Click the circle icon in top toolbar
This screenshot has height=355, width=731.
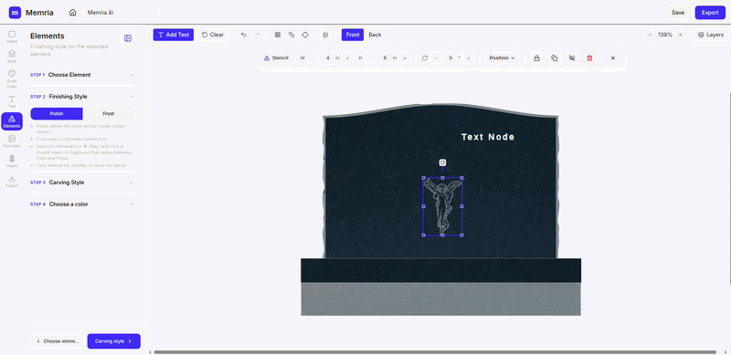click(x=305, y=35)
